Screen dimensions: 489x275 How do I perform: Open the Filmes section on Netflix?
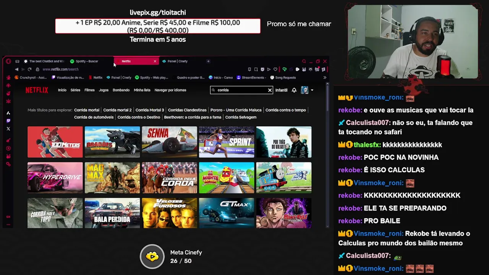[x=89, y=90]
